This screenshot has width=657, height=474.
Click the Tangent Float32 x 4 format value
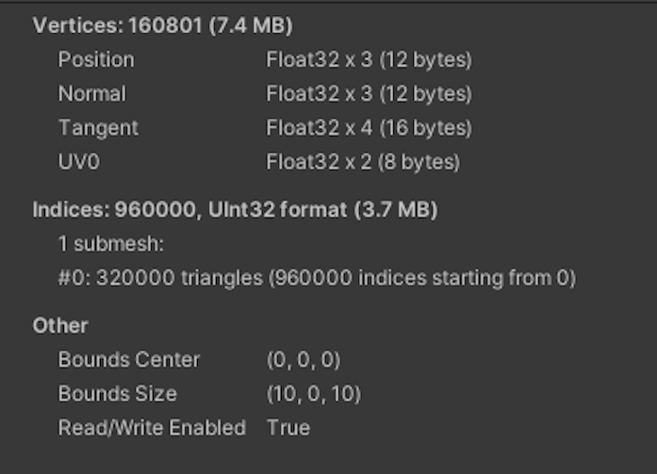pos(368,128)
